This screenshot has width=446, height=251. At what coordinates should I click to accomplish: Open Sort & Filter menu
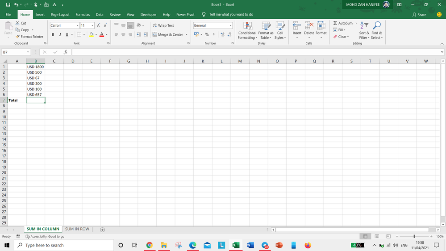tap(364, 30)
